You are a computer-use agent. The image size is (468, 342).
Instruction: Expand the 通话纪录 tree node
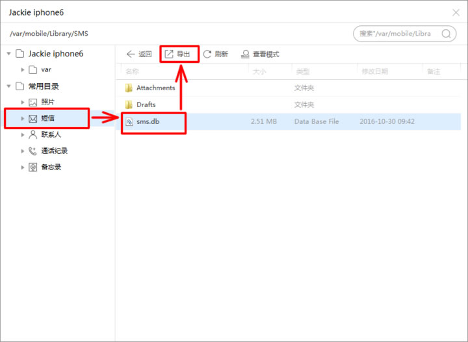pos(23,151)
